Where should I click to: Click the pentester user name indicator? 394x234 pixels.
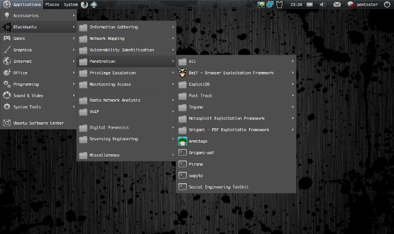tap(367, 4)
